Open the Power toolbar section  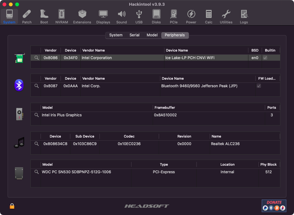tap(191, 17)
